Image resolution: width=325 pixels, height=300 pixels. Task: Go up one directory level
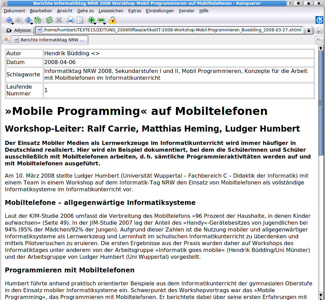point(28,20)
